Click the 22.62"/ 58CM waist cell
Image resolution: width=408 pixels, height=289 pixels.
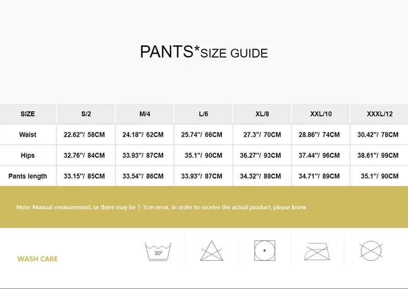point(85,135)
